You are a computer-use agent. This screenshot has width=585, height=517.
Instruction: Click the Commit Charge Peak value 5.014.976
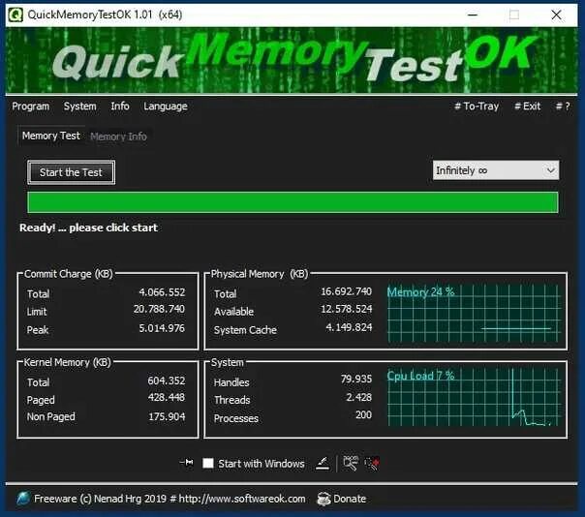click(x=162, y=328)
